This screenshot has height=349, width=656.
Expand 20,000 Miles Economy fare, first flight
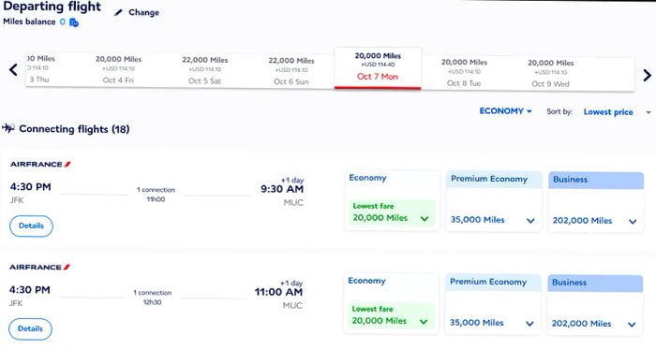coord(391,213)
